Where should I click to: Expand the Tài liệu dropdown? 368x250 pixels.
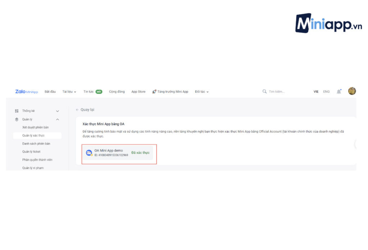(69, 92)
